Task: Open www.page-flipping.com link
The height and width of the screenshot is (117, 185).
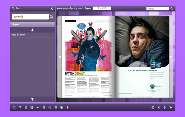Action: (x=70, y=8)
